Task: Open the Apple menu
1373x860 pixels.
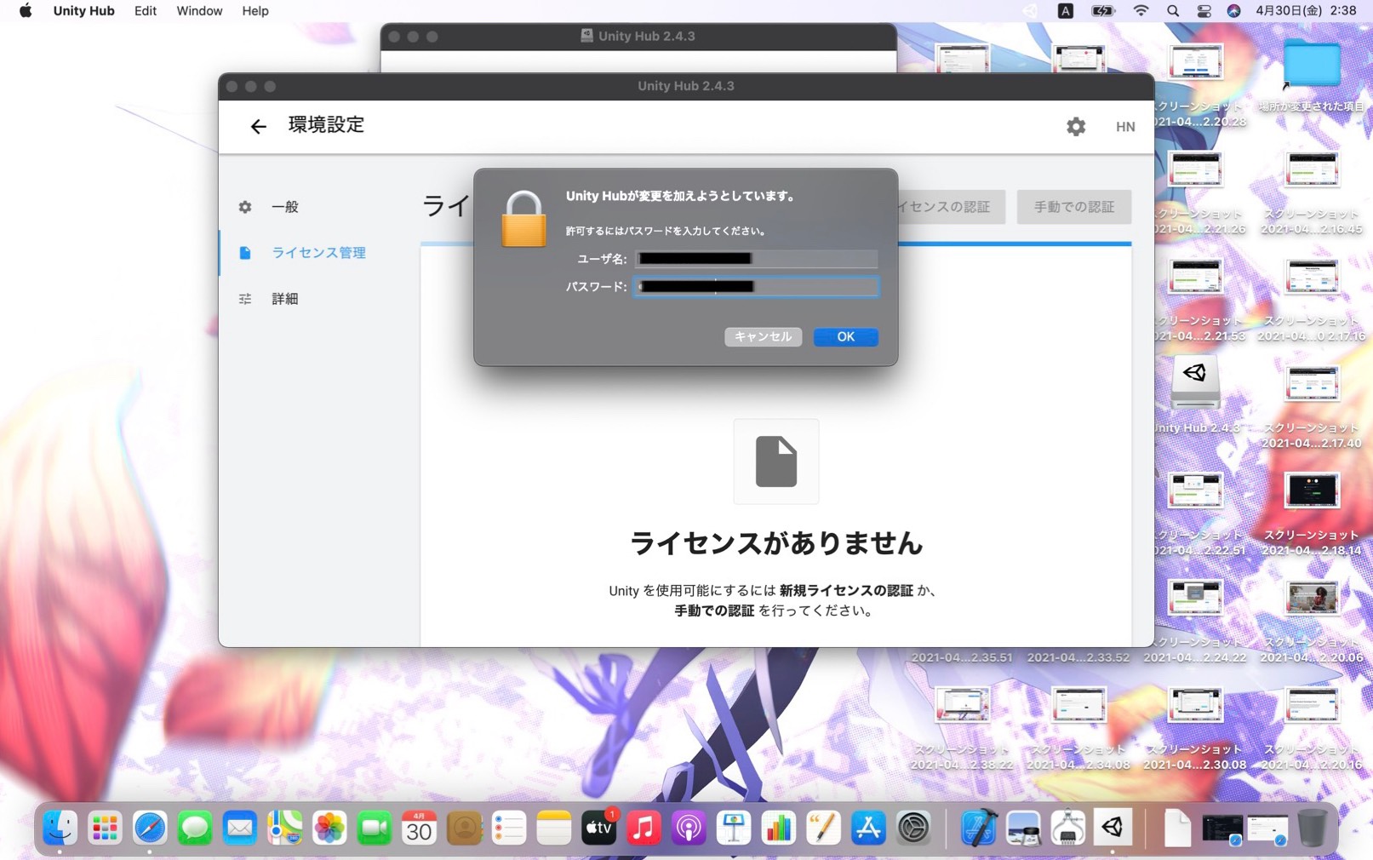Action: click(x=26, y=11)
